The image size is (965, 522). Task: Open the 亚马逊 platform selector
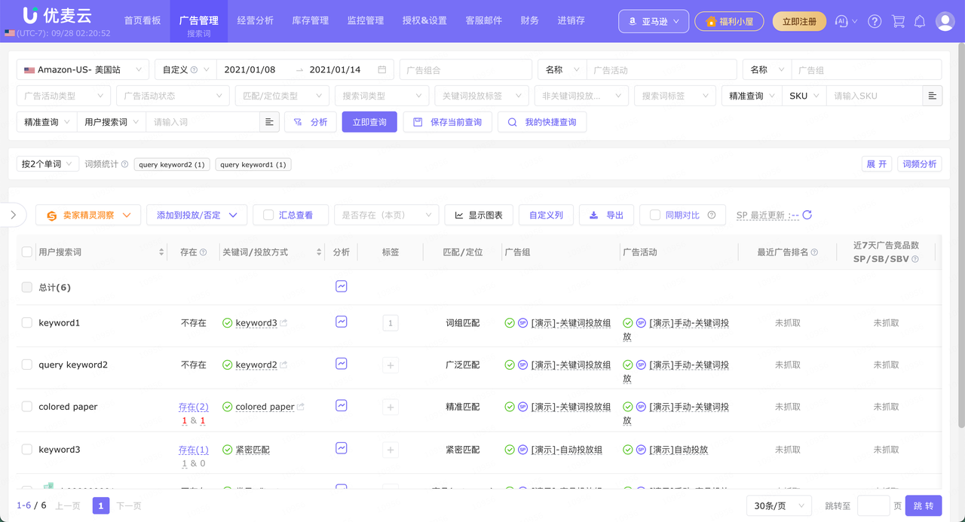coord(654,21)
